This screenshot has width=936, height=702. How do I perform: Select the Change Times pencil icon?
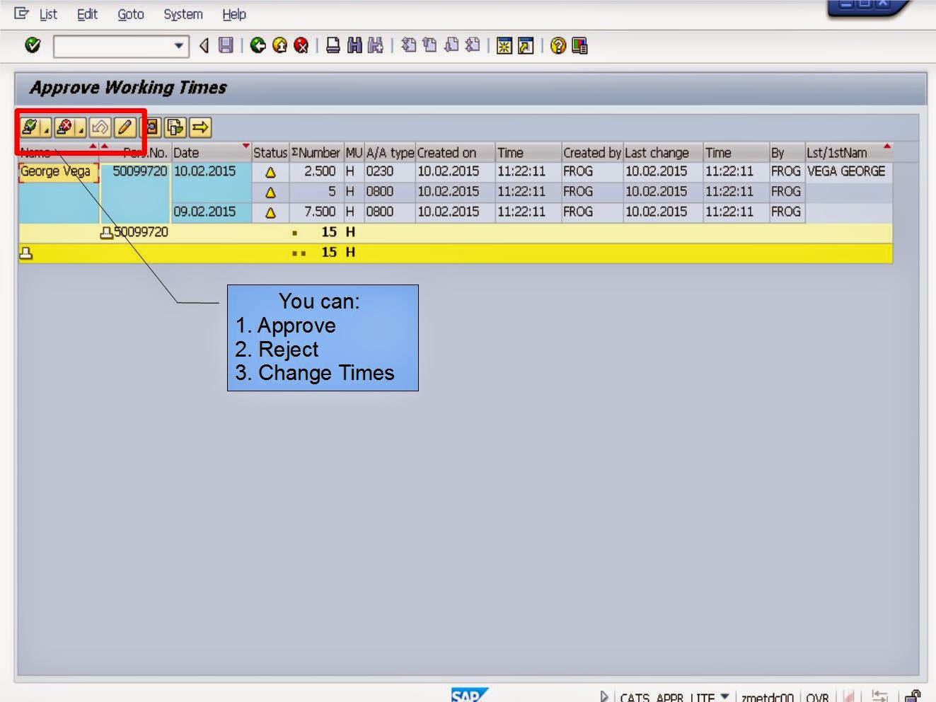[x=123, y=127]
